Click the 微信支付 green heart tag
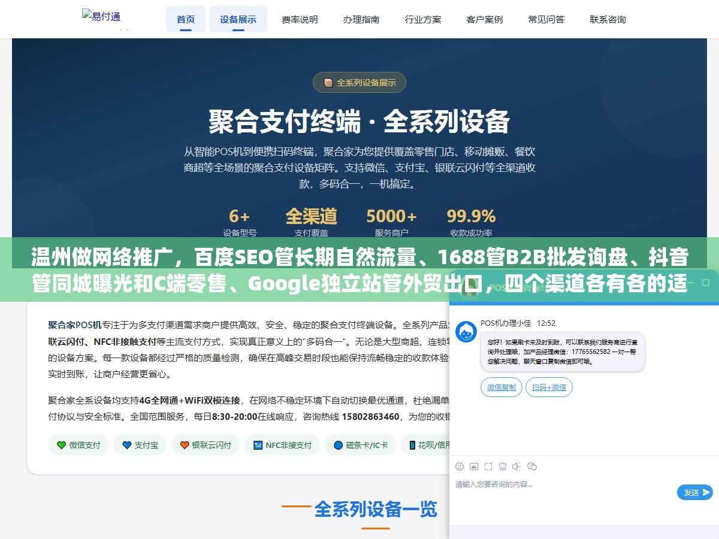The image size is (719, 539). click(78, 445)
